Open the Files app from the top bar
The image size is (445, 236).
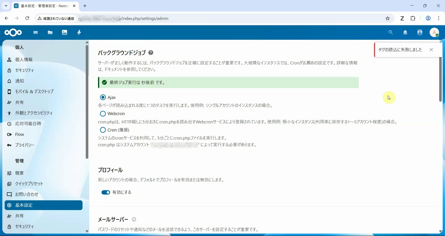click(x=50, y=32)
